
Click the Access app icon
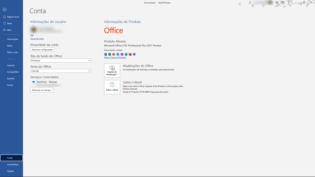tap(130, 54)
